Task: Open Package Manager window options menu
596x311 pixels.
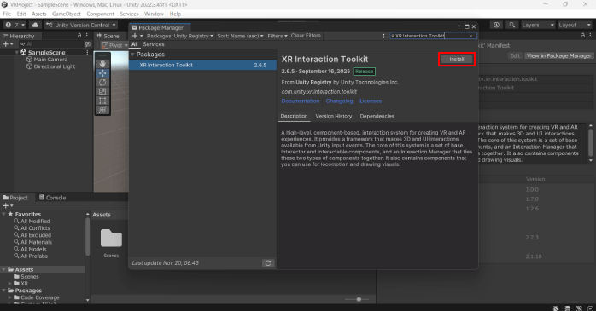Action: (x=459, y=27)
